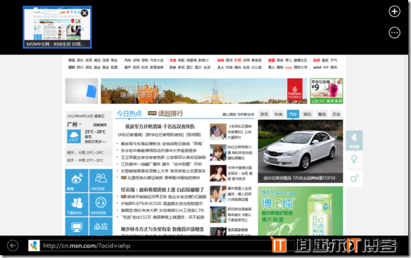Image resolution: width=411 pixels, height=258 pixels.
Task: Open a new tab with the plus icon
Action: click(394, 11)
